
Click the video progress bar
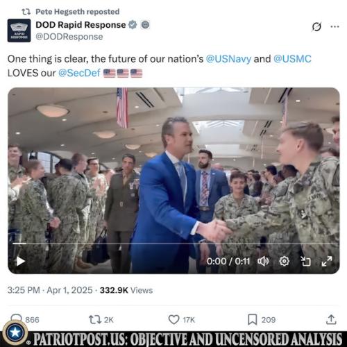[x=175, y=244]
